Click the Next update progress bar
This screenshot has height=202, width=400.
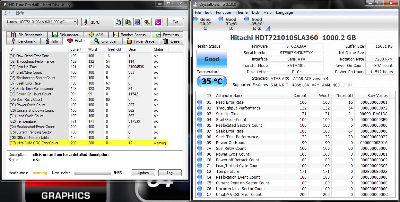point(93,173)
